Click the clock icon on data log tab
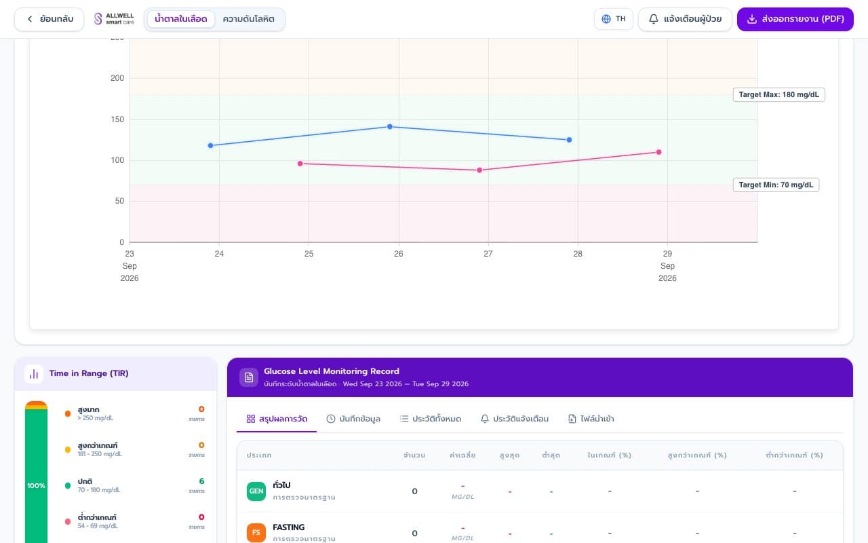This screenshot has width=868, height=543. (331, 419)
